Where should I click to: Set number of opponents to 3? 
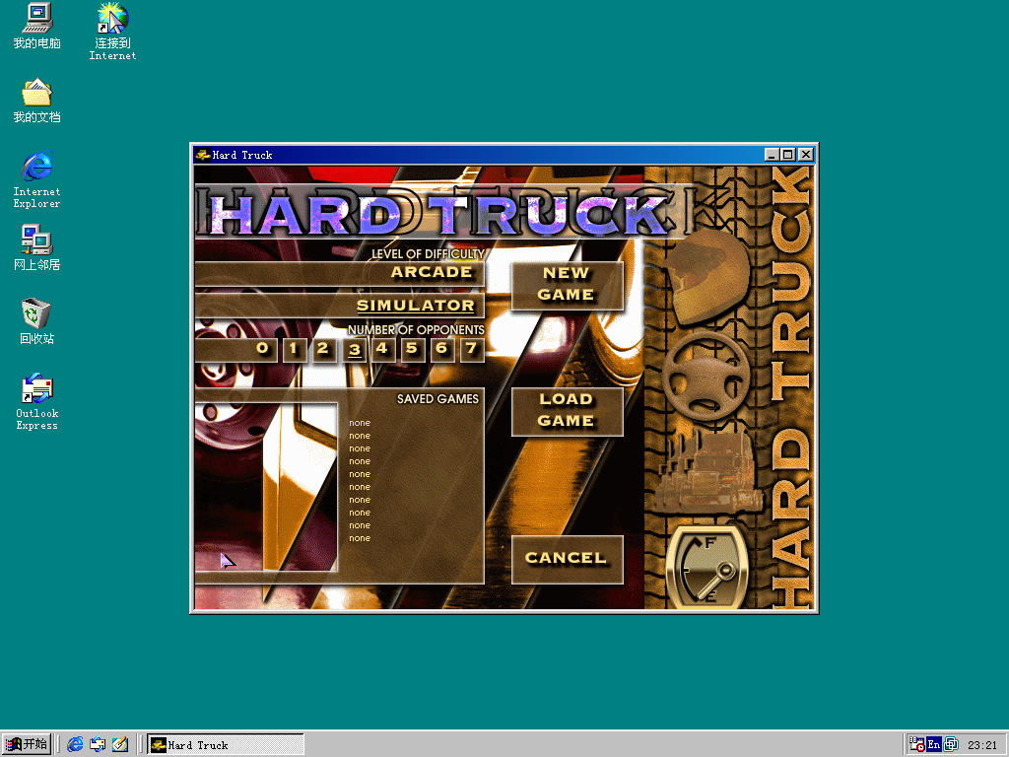[355, 350]
